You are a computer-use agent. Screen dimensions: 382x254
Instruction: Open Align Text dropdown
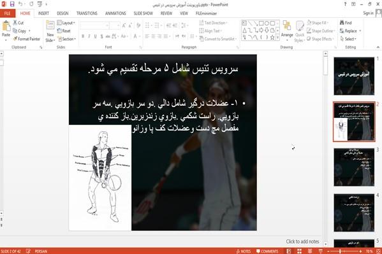[x=210, y=31]
